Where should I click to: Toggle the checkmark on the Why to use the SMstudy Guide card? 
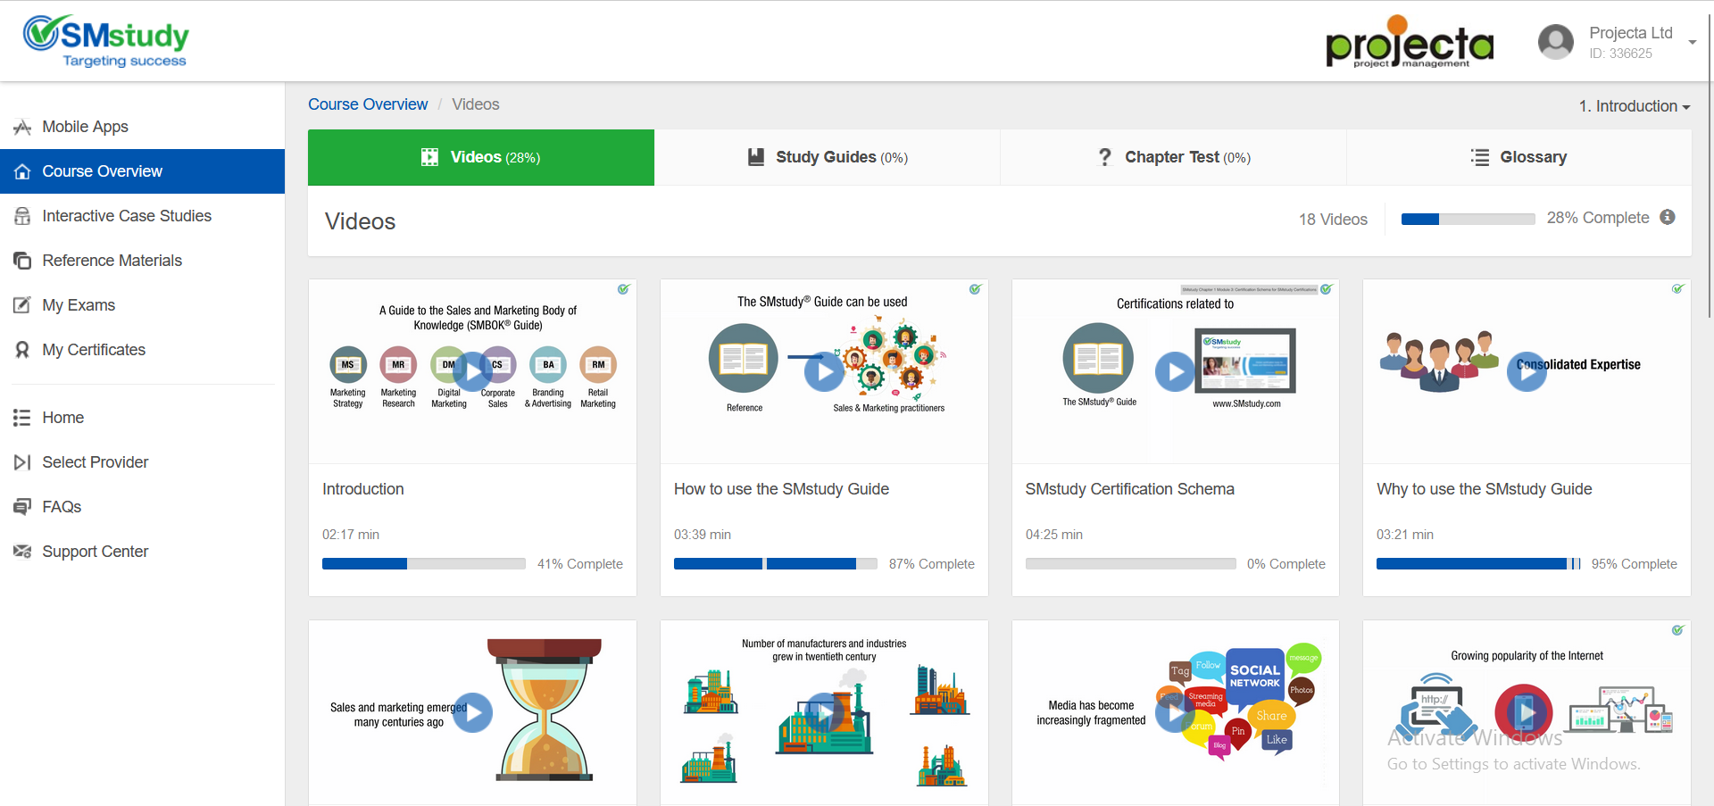click(x=1677, y=289)
